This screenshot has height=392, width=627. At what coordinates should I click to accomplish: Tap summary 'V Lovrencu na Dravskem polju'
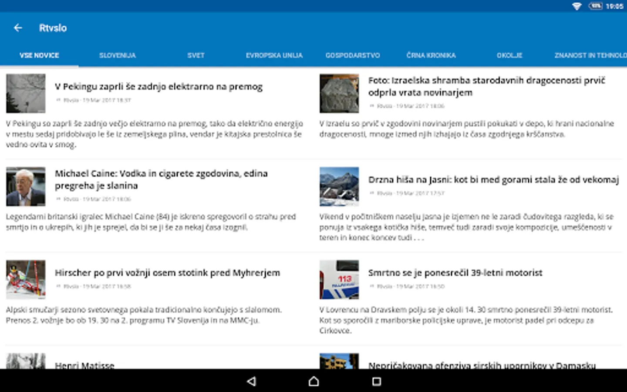(x=466, y=320)
